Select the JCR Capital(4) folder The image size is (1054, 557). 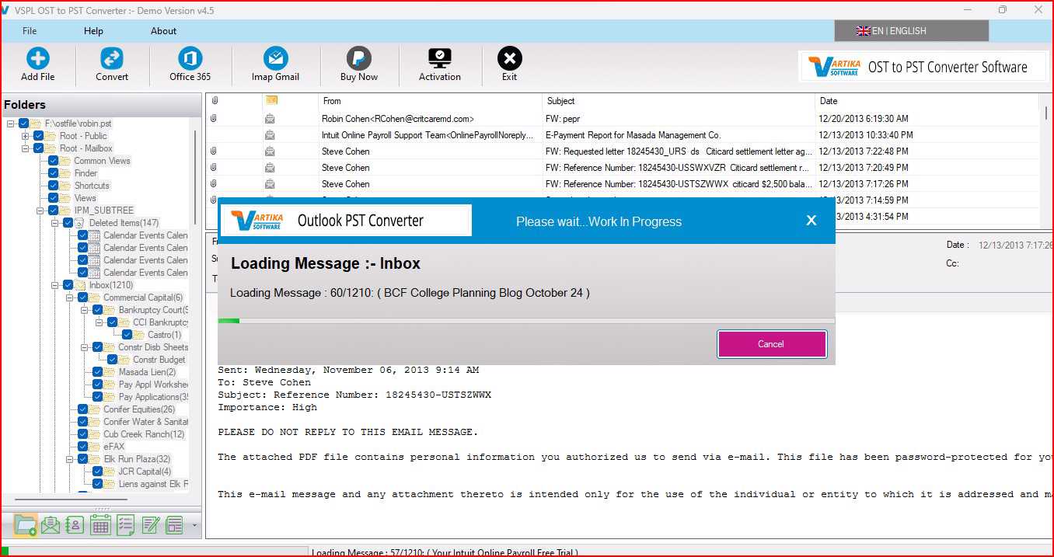[x=145, y=472]
